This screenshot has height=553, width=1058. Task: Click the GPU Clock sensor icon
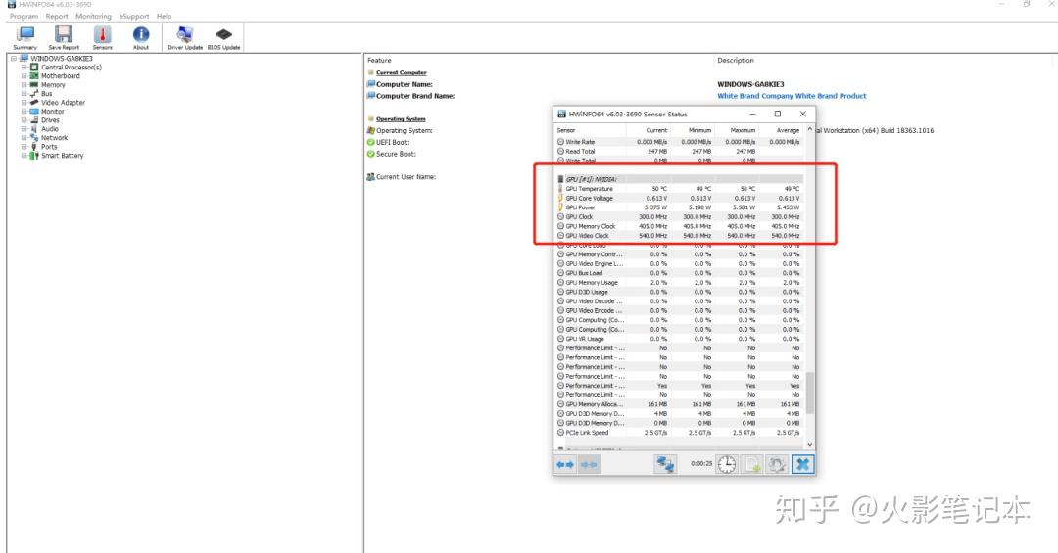point(560,217)
